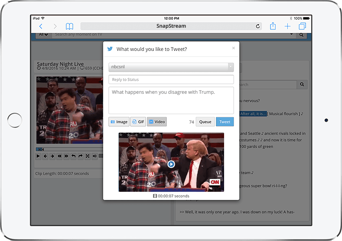Tap the Safari share icon

coord(273,26)
